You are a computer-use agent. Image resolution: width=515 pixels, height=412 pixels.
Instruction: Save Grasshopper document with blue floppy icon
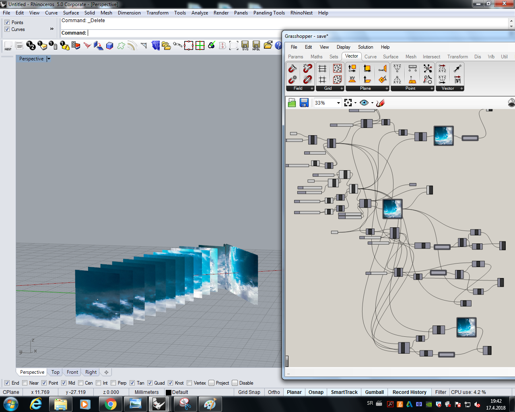coord(304,103)
